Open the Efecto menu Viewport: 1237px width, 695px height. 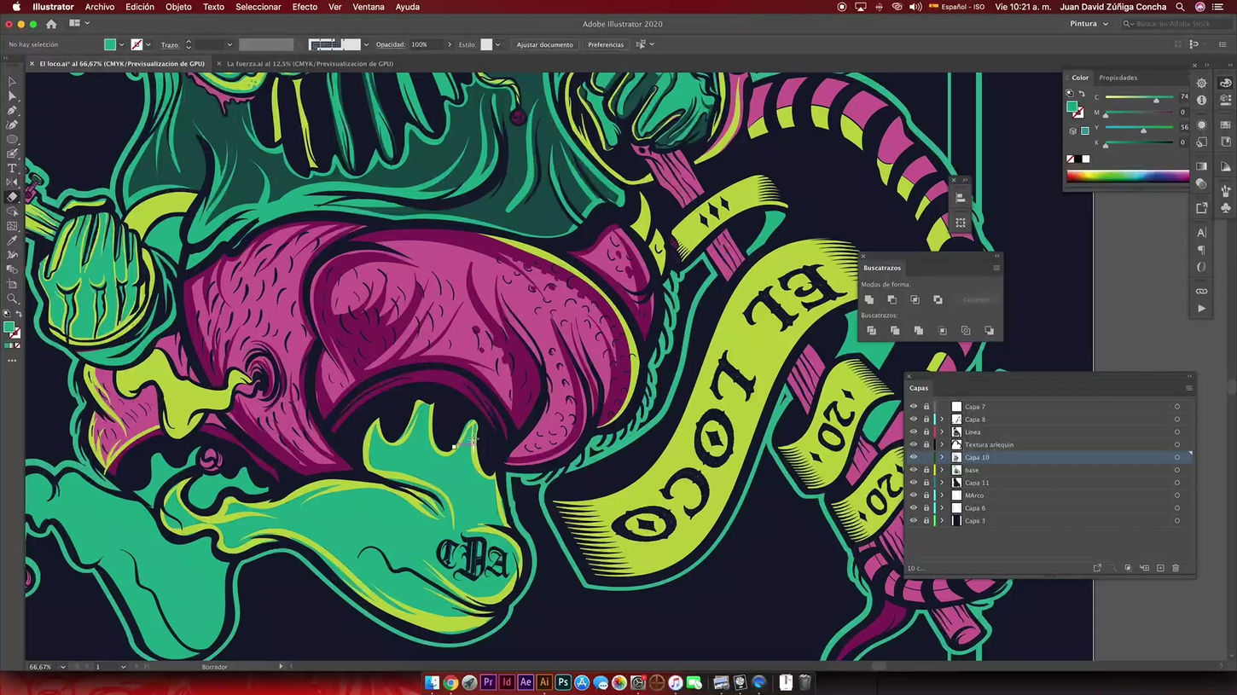(305, 7)
